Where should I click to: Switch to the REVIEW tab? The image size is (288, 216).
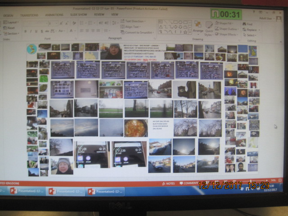(99, 14)
